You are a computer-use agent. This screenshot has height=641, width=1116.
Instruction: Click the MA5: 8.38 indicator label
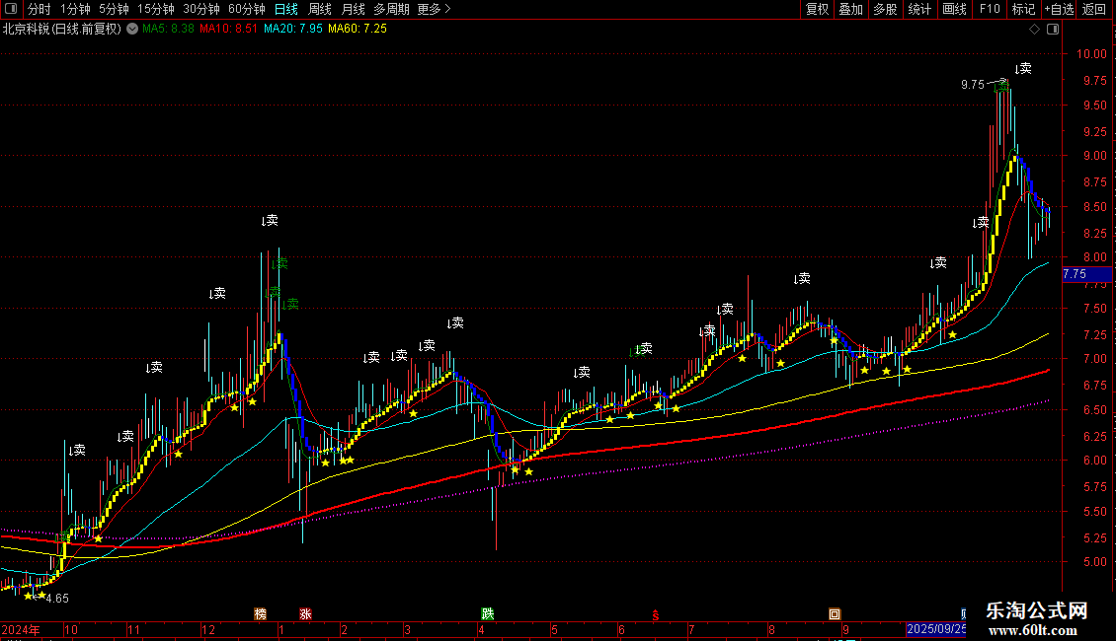(168, 29)
